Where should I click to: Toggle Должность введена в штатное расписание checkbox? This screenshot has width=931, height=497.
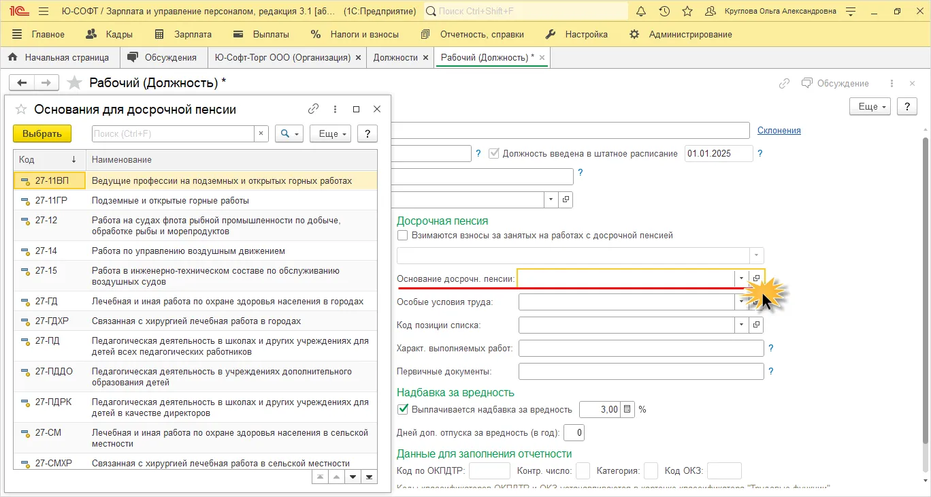(494, 153)
